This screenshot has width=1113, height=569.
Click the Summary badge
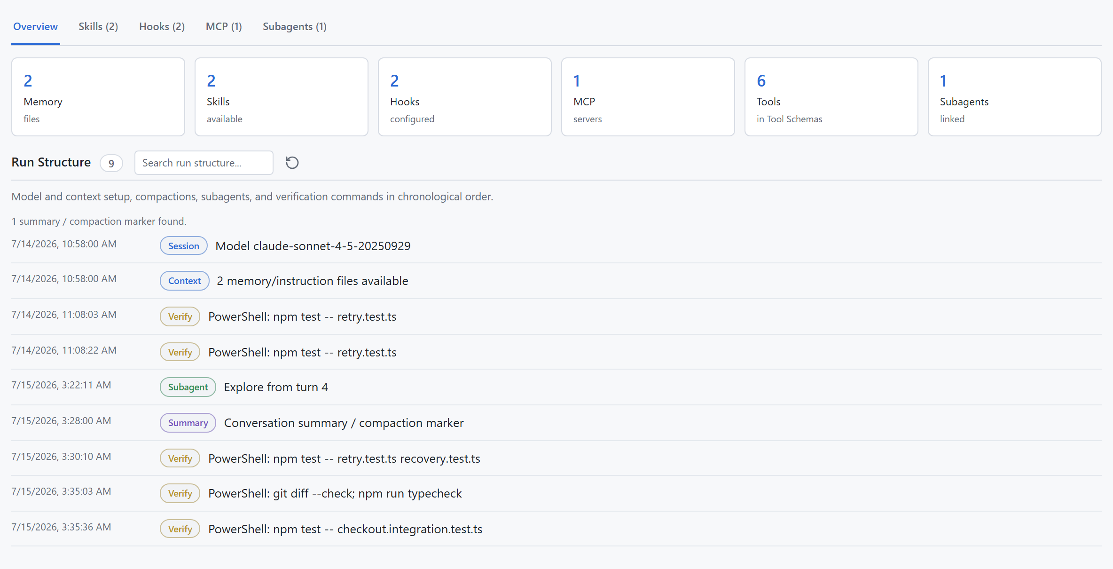(x=188, y=423)
